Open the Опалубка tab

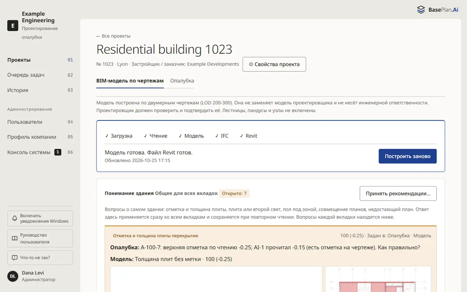pos(182,81)
